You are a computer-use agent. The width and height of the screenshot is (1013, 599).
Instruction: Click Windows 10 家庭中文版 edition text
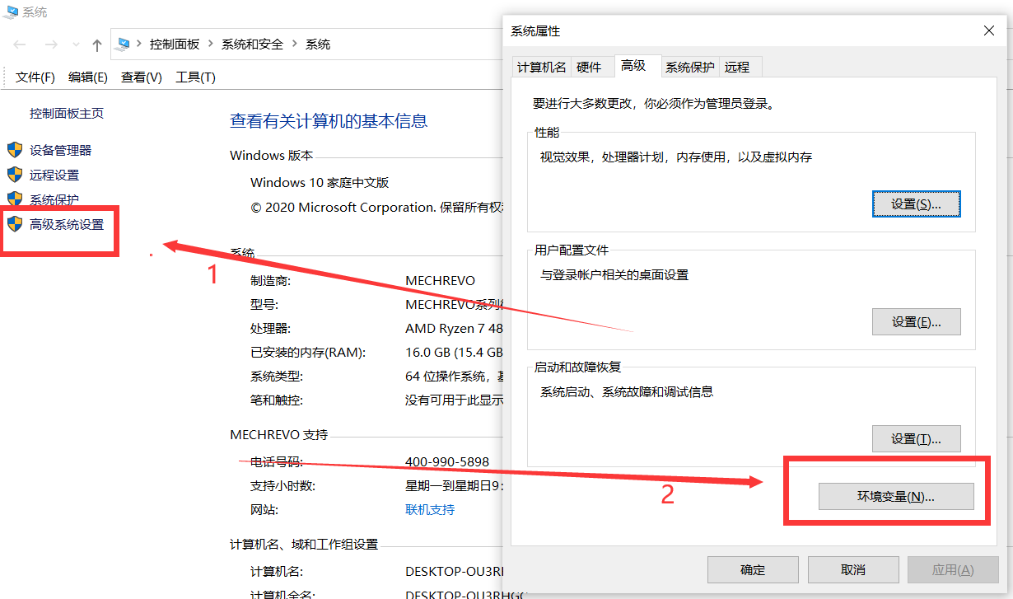pyautogui.click(x=320, y=182)
